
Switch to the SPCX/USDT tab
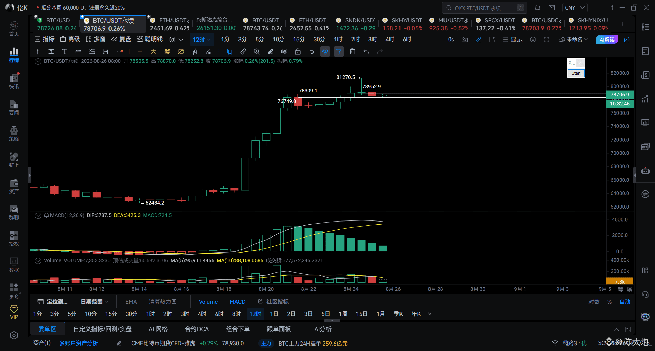[x=495, y=24]
